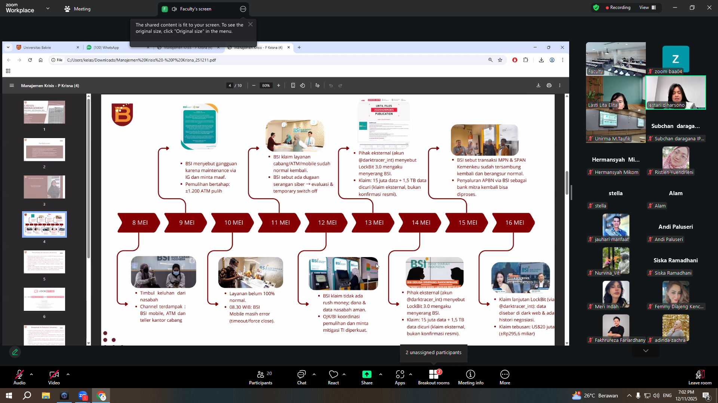Close the active Manajemen Krisis tab
718x403 pixels.
point(289,47)
